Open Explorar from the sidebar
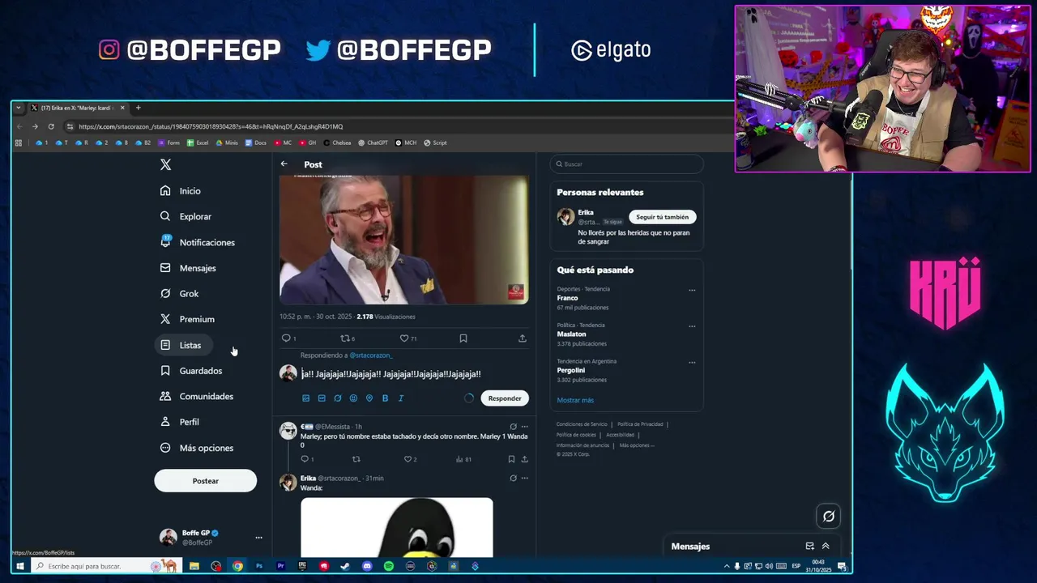Viewport: 1037px width, 583px height. 186,216
